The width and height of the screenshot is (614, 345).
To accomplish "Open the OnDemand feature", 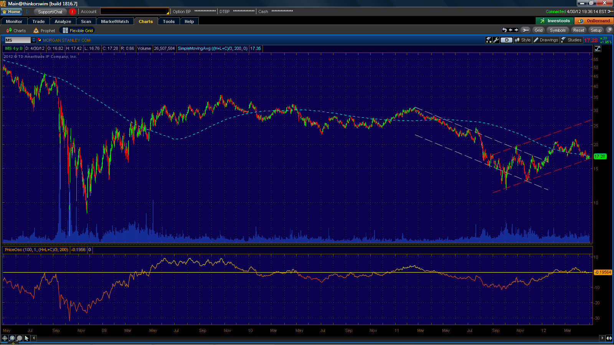I will (594, 21).
